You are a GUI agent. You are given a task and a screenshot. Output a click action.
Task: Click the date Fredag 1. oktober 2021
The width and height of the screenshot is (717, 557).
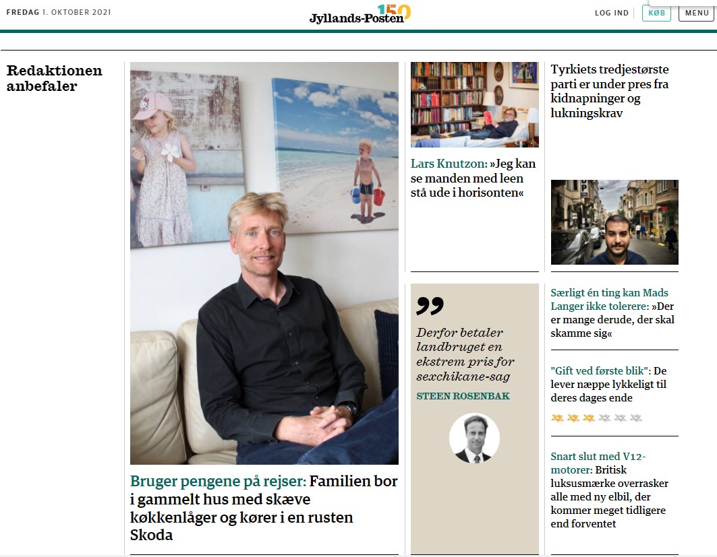[x=59, y=12]
